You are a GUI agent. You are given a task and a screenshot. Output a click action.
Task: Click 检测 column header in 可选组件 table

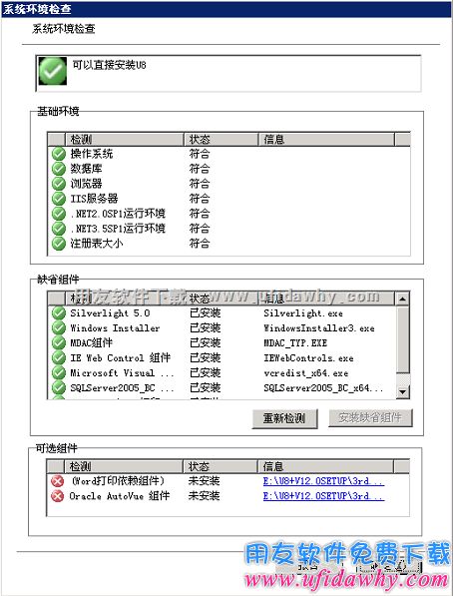click(124, 466)
